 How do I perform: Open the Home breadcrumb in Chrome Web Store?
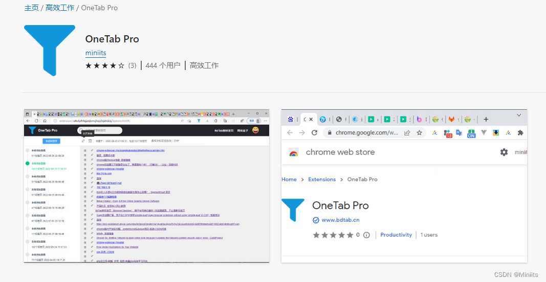point(289,179)
